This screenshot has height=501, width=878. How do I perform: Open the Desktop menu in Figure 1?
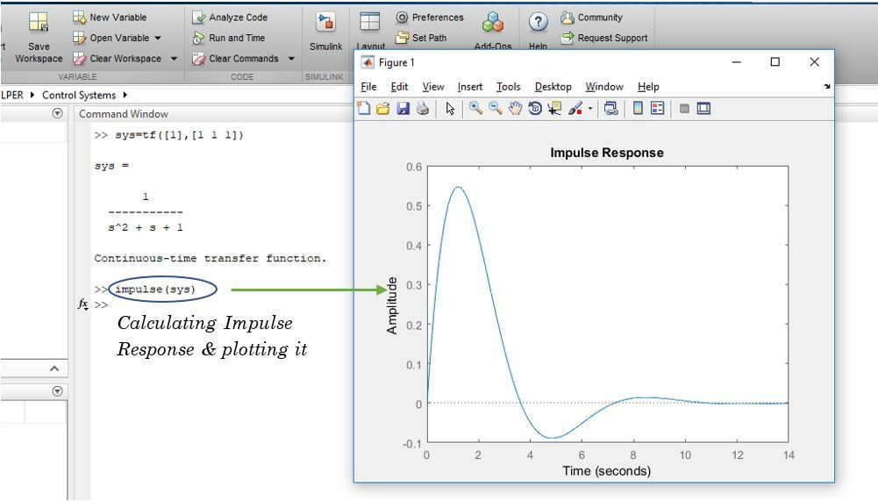point(553,86)
